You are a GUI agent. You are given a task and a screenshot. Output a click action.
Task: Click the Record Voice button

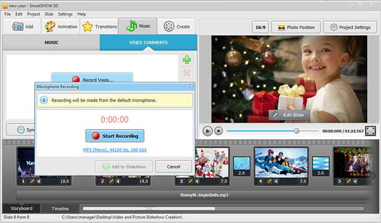(92, 78)
